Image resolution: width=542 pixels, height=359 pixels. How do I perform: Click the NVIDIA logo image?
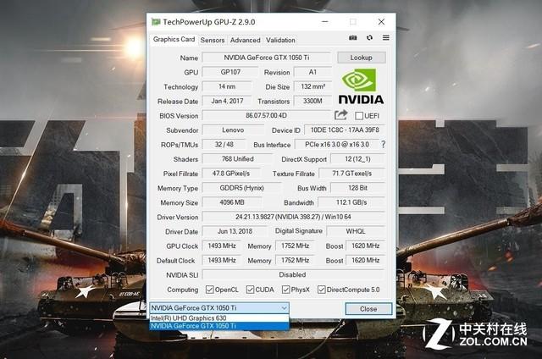pyautogui.click(x=362, y=87)
